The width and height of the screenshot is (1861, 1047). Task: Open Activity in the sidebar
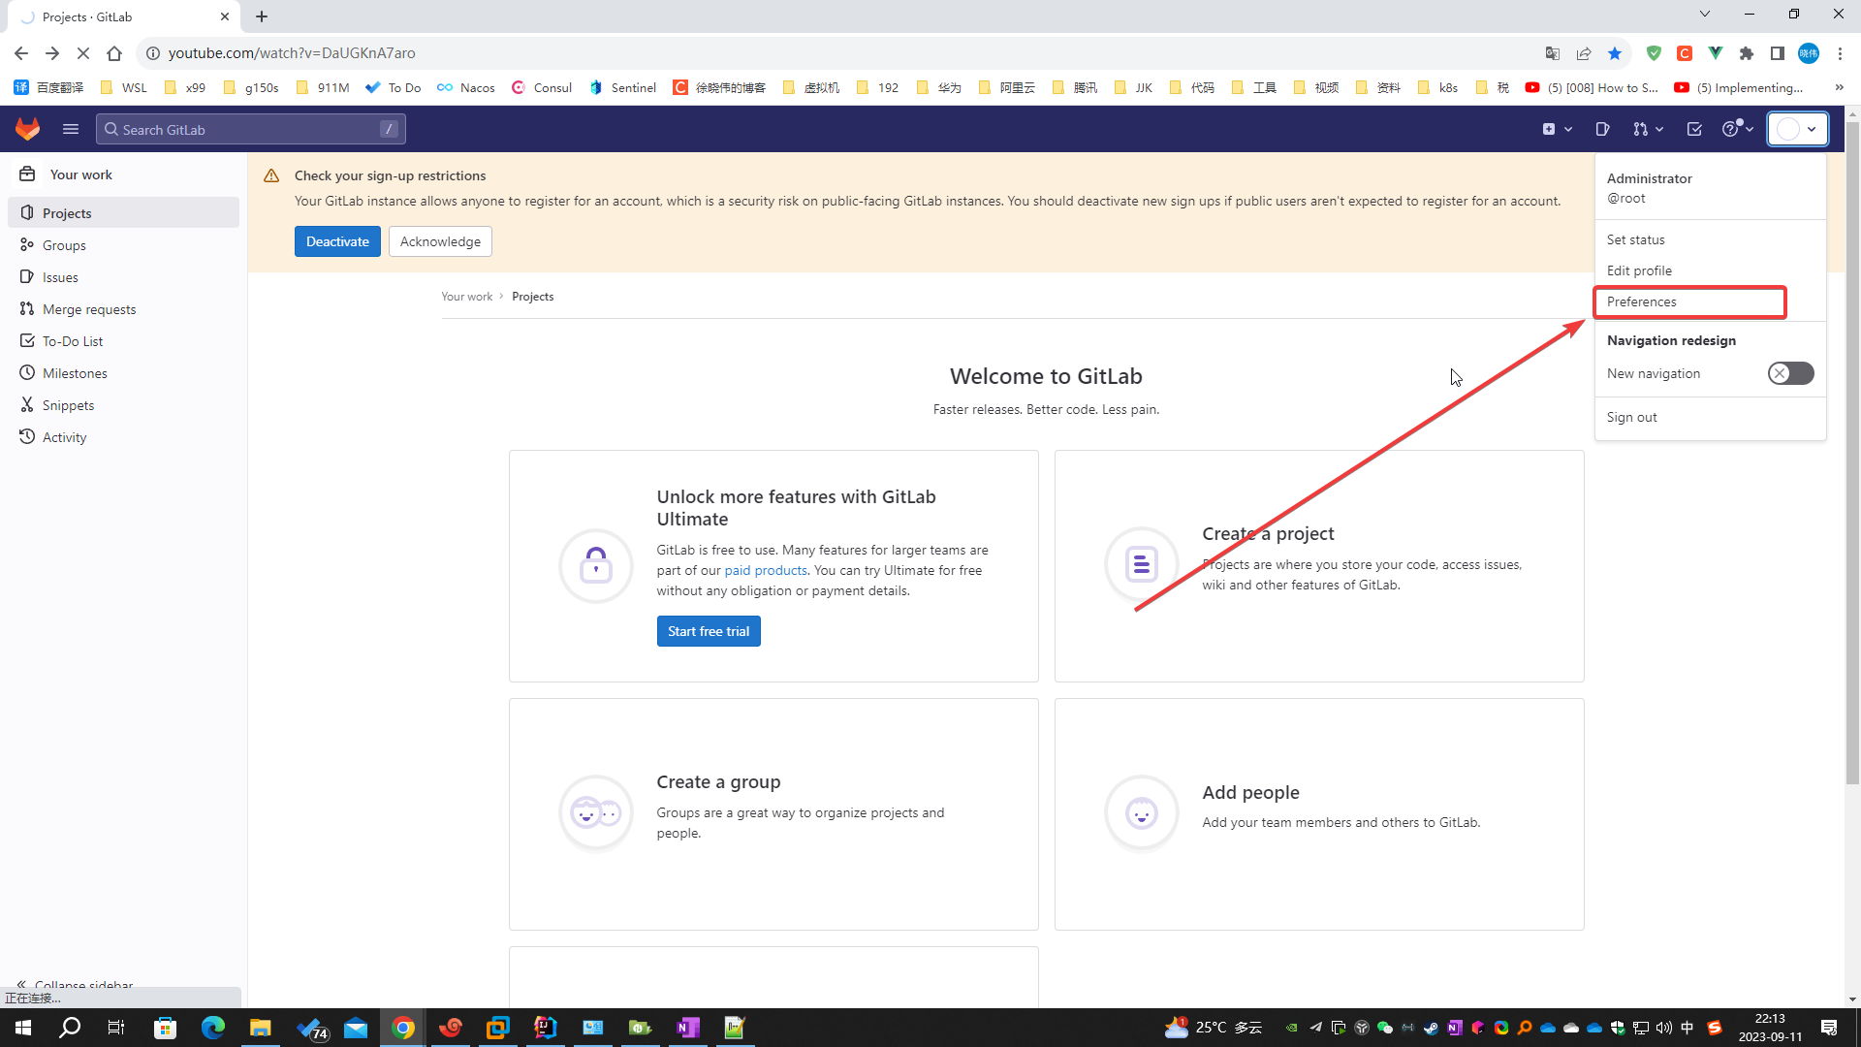click(64, 437)
